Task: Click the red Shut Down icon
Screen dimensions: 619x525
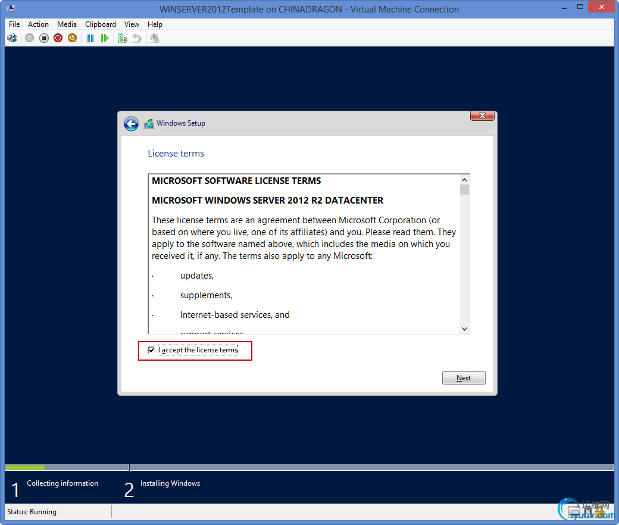Action: point(58,38)
